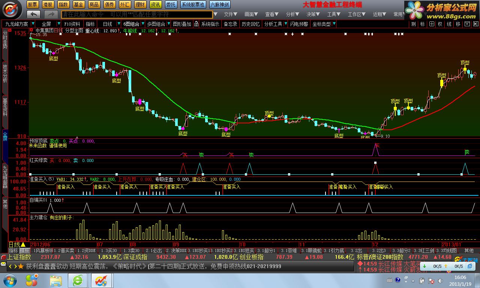Image resolution: width=480 pixels, height=288 pixels.
Task: Click the lock icon beside 图形叠加
Action: pos(196,24)
